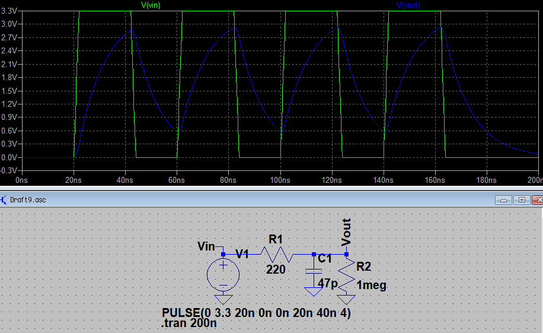Viewport: 543px width, 333px height.
Task: Click the Vin net label
Action: pyautogui.click(x=206, y=246)
